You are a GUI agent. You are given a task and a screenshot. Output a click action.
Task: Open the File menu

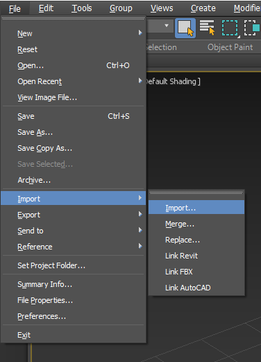coord(15,8)
